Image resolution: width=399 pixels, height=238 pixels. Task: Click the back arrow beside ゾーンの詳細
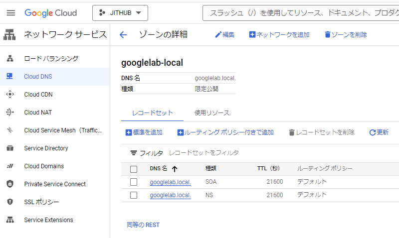point(123,35)
